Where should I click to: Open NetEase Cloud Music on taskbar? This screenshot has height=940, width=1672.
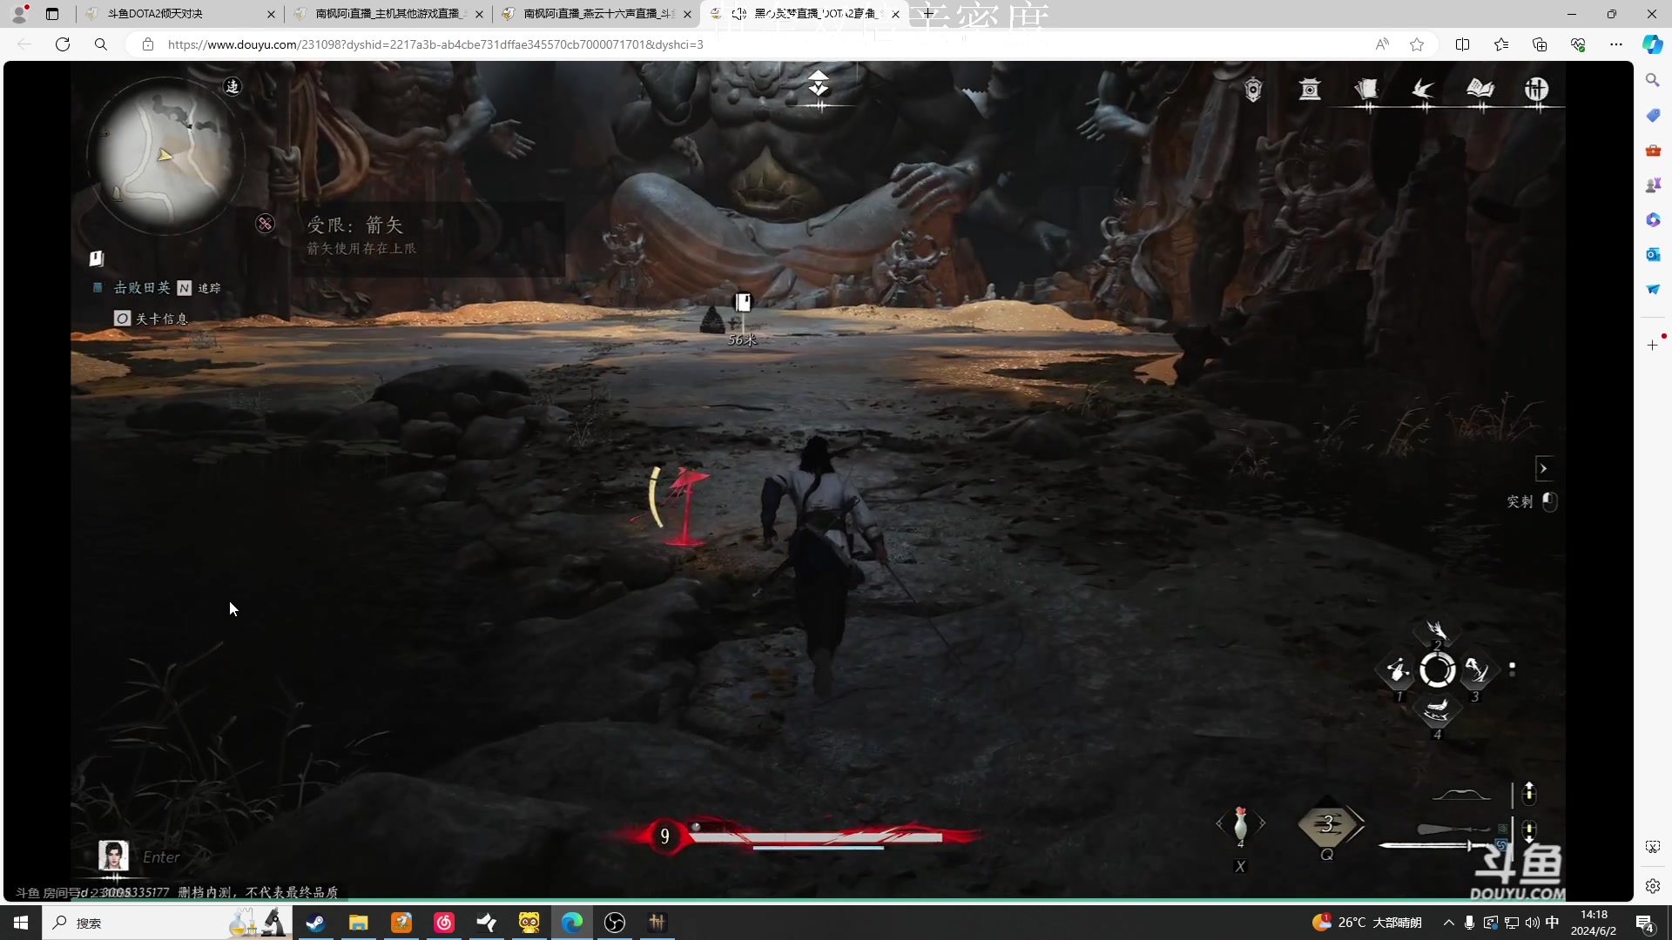pyautogui.click(x=444, y=923)
